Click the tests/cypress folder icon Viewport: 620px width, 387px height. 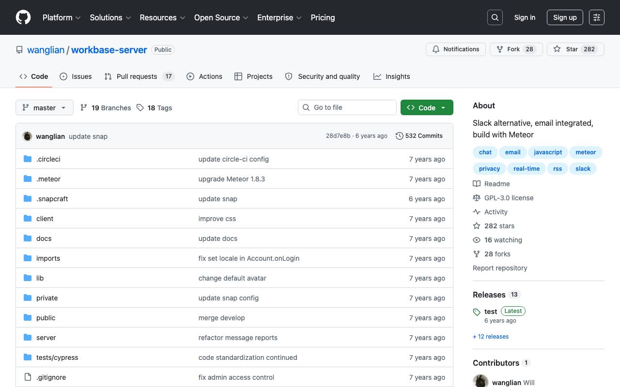28,357
